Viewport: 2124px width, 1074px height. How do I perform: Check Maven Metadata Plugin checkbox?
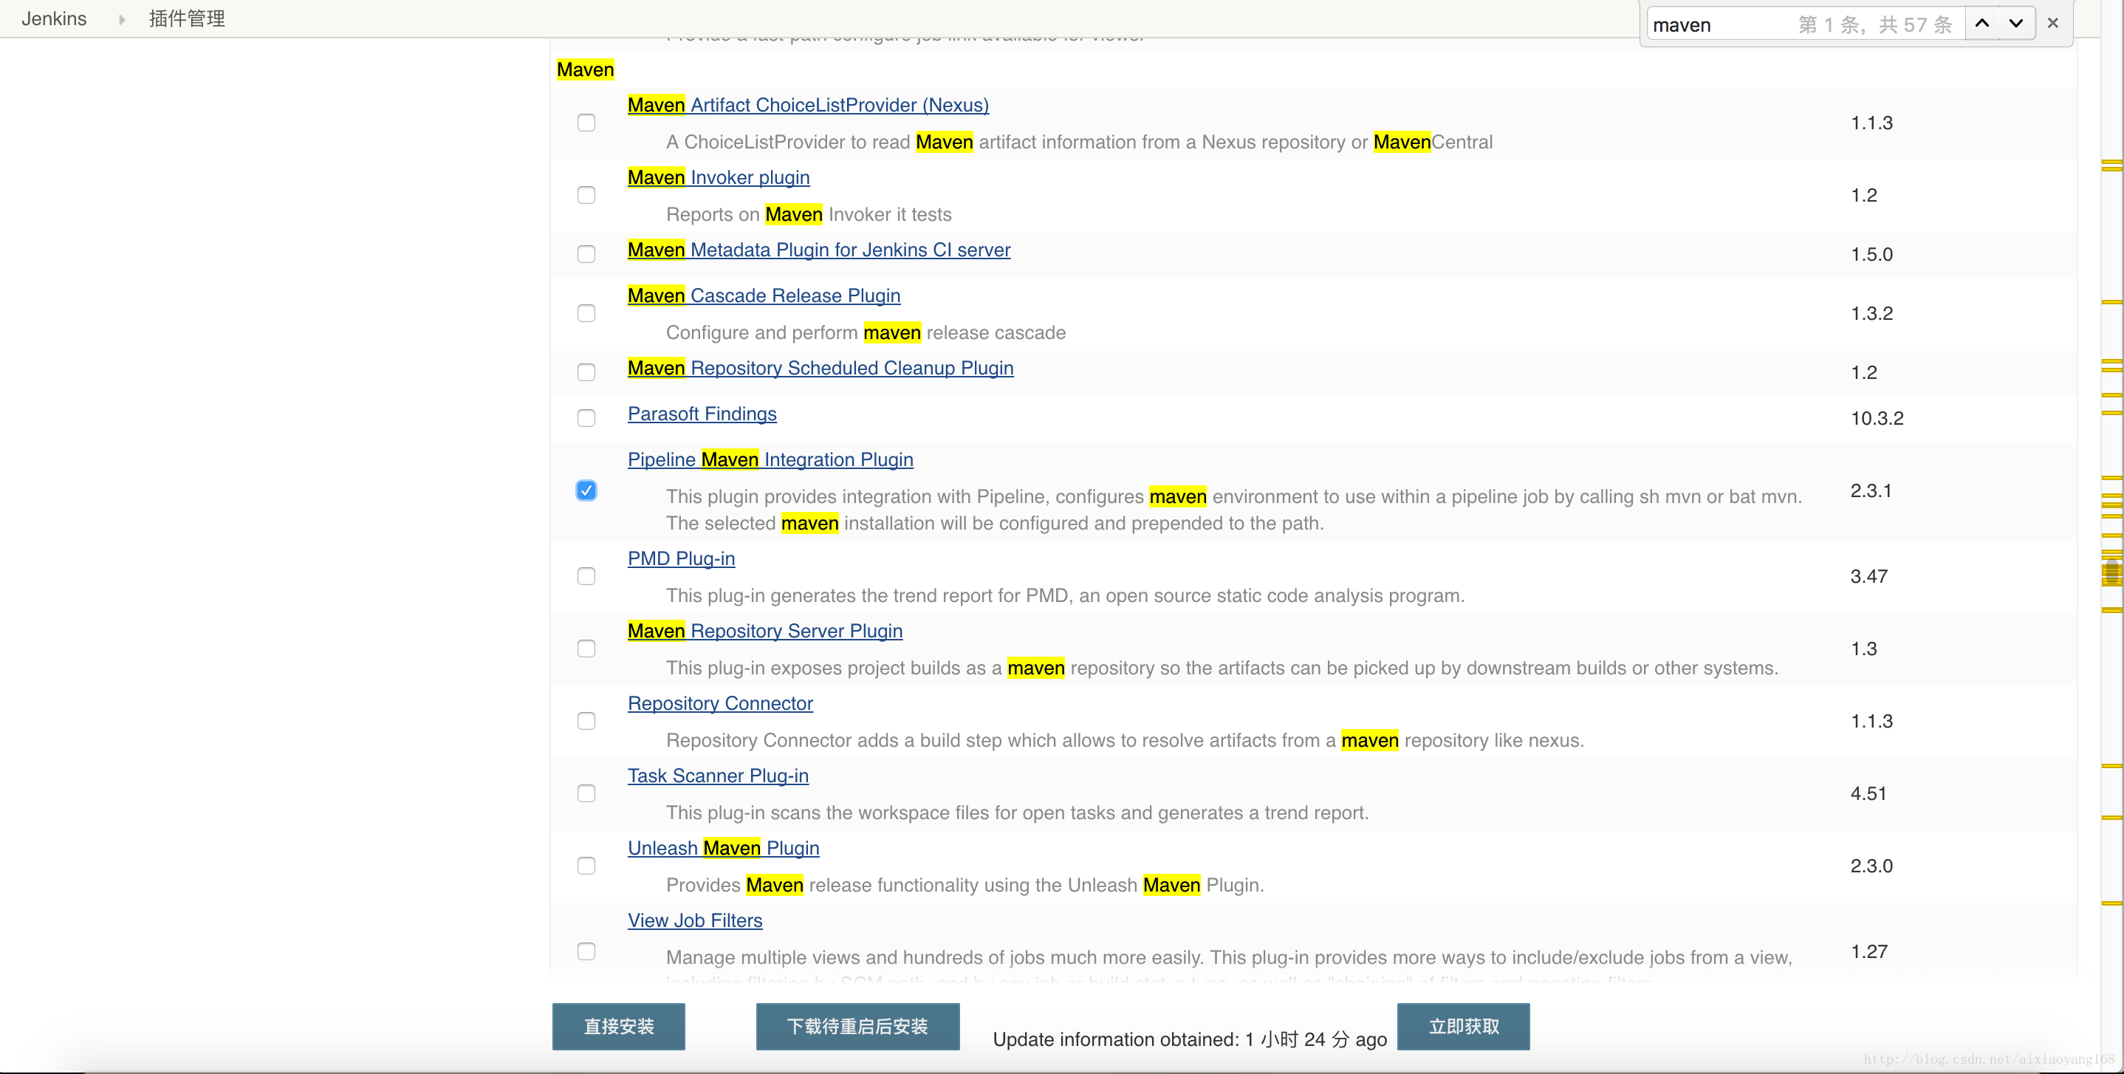click(x=586, y=254)
